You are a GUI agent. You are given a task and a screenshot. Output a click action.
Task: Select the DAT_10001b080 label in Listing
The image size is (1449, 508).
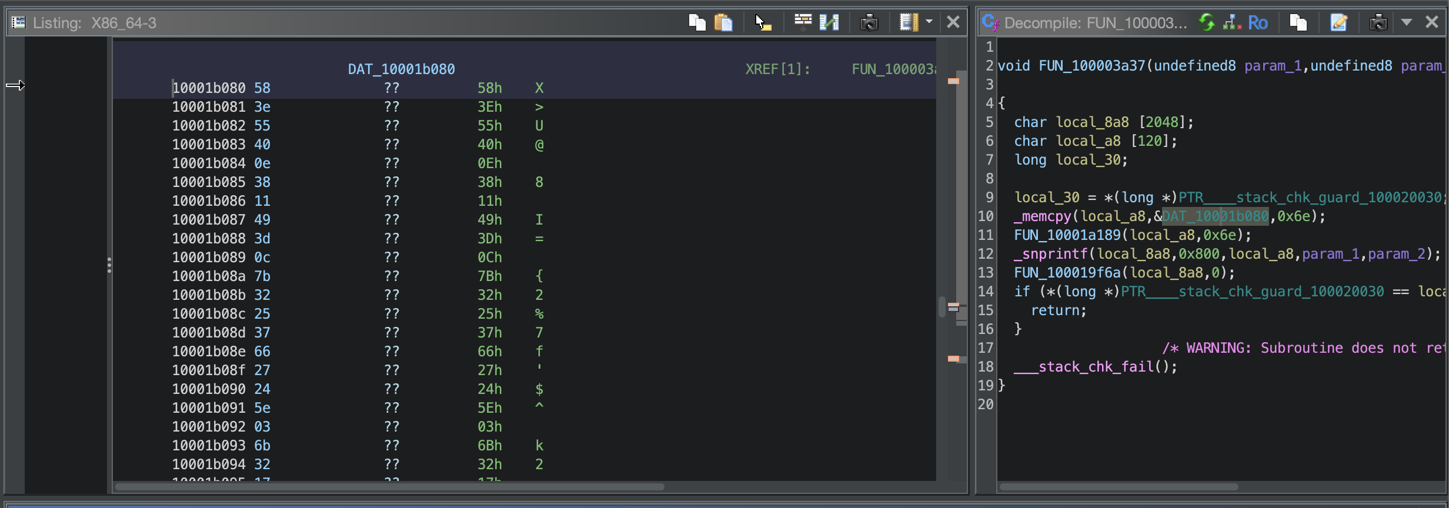pos(402,69)
